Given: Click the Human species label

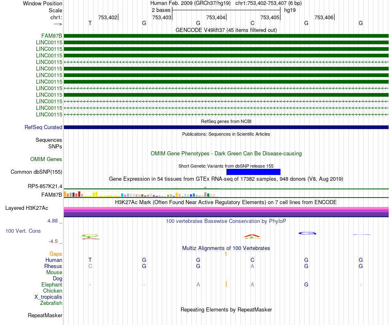Looking at the screenshot, I should 54,260.
